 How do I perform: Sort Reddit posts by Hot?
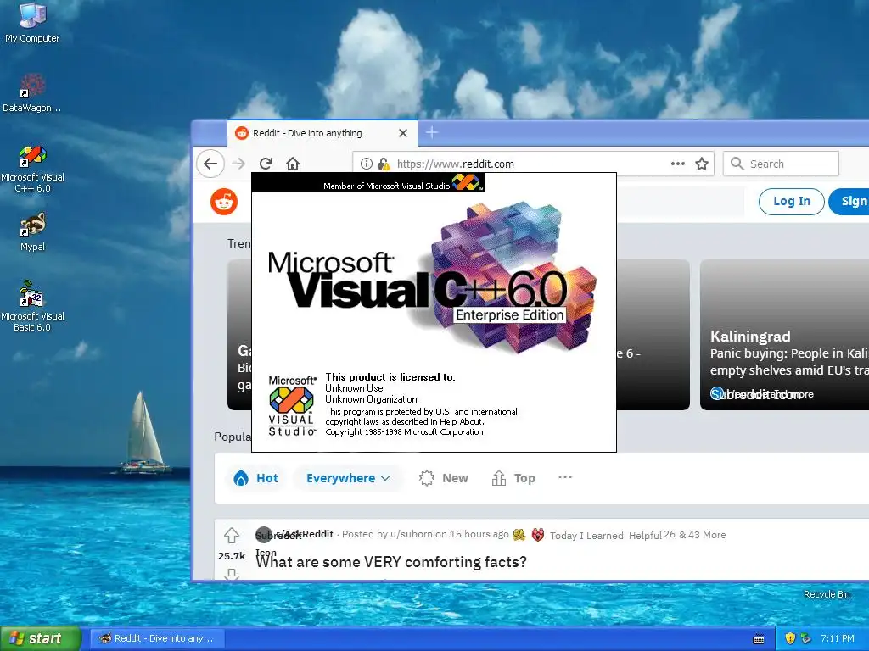(256, 478)
